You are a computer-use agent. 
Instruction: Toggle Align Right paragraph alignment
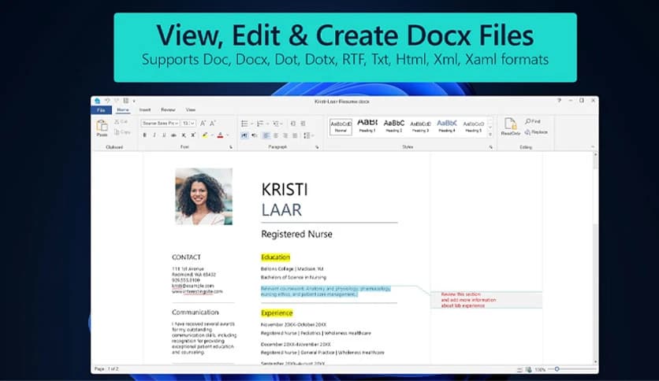pos(285,135)
